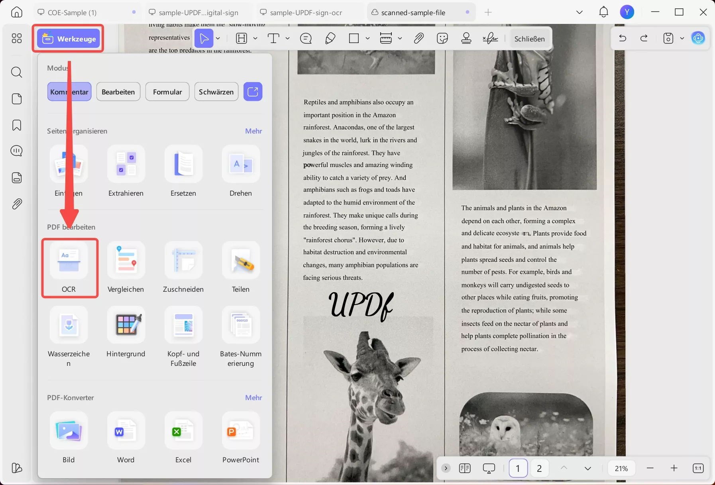
Task: Switch to sample-UPDF-sign-ocr tab
Action: click(306, 13)
